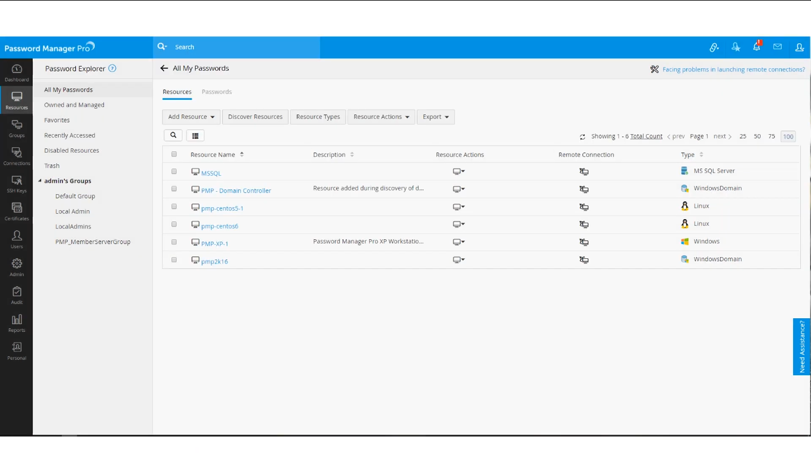Open the Export dropdown menu
The height and width of the screenshot is (456, 811).
tap(436, 117)
